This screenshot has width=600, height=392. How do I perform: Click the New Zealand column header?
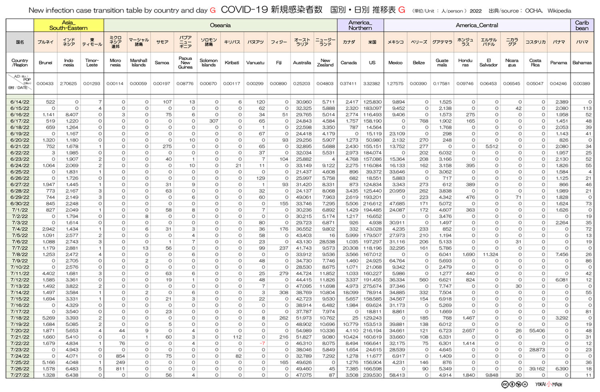[x=325, y=63]
